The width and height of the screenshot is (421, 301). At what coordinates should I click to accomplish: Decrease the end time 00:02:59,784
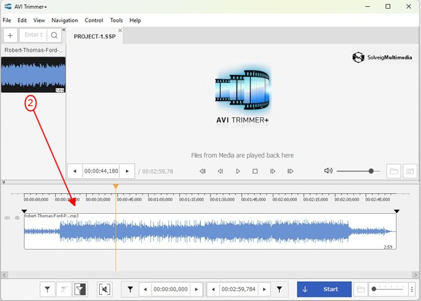coord(213,289)
